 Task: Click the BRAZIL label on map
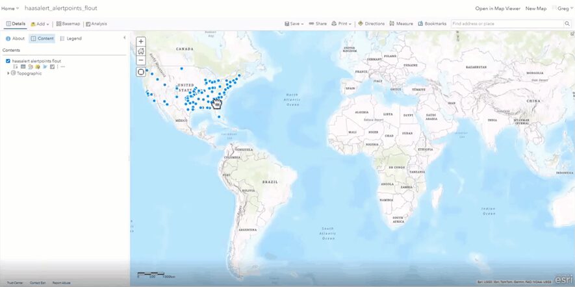click(270, 182)
